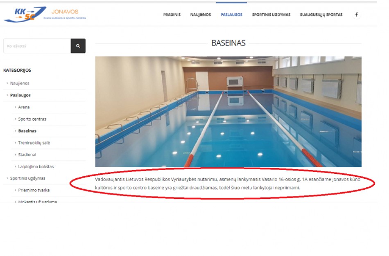This screenshot has width=389, height=256.
Task: Click the KKSC Jonavos logo
Action: [x=45, y=14]
